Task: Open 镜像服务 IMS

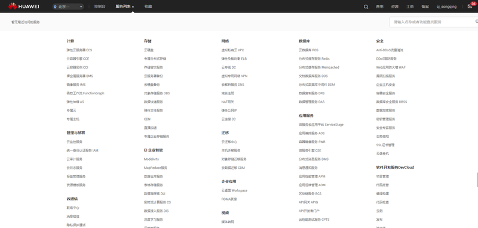Action: click(x=76, y=85)
